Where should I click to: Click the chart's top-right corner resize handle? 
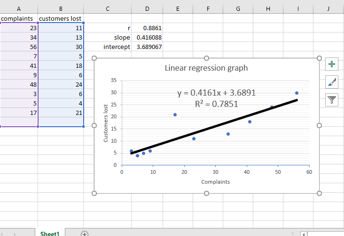pyautogui.click(x=319, y=58)
